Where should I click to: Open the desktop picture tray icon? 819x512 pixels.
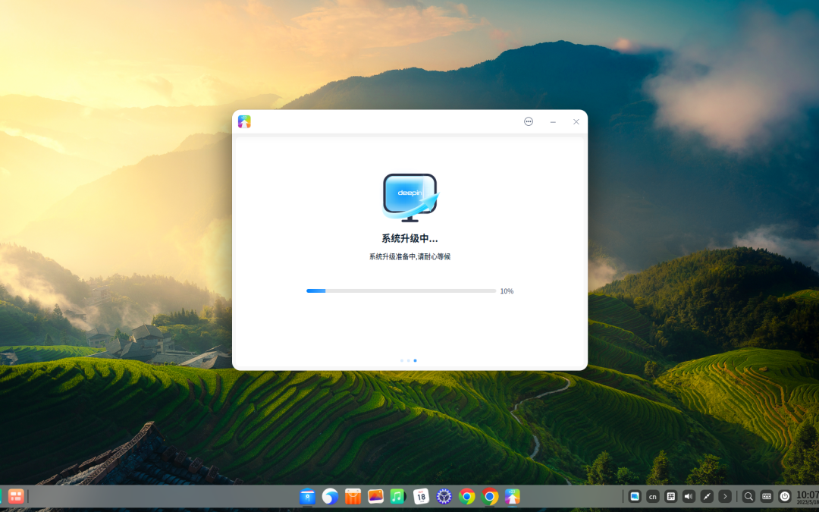(635, 496)
